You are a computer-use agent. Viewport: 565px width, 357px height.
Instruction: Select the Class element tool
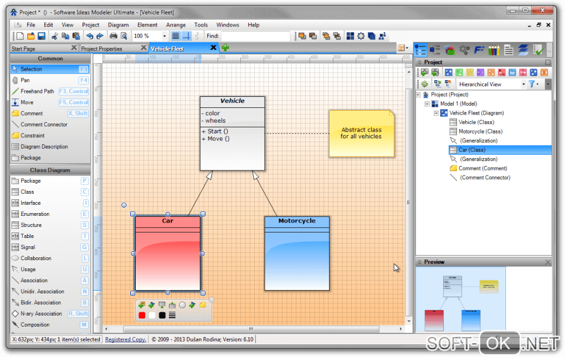tap(50, 192)
